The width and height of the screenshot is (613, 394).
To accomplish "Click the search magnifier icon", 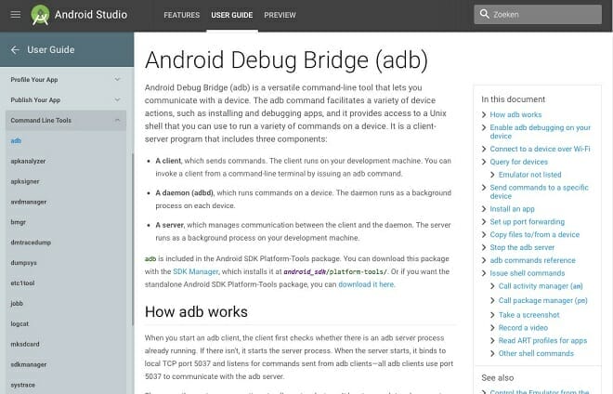I will [485, 14].
